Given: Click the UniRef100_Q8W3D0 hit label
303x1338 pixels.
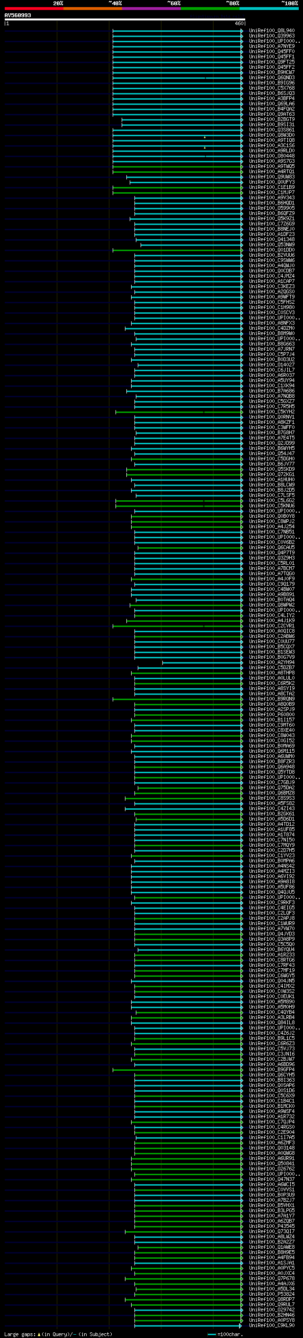Looking at the screenshot, I should [271, 135].
